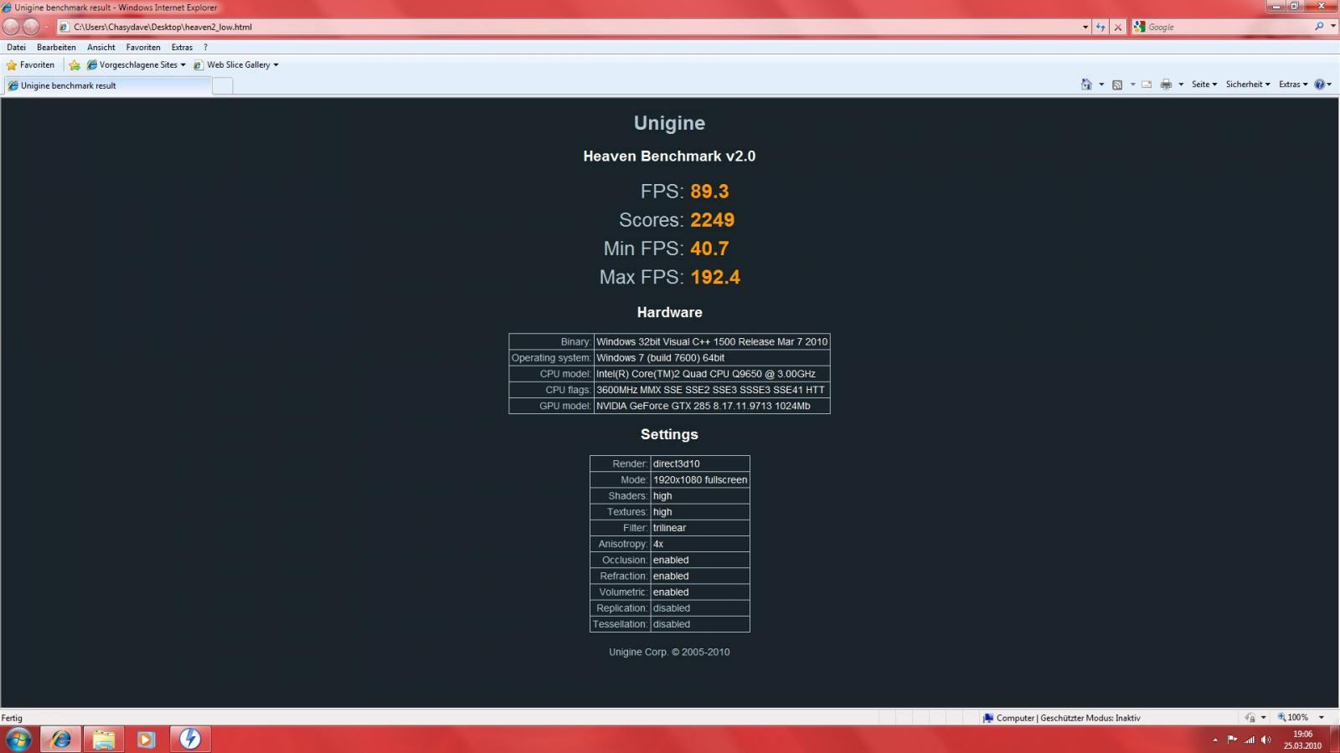Click the Mode value 1920x1080 fullscreen
The image size is (1340, 753).
pos(700,479)
